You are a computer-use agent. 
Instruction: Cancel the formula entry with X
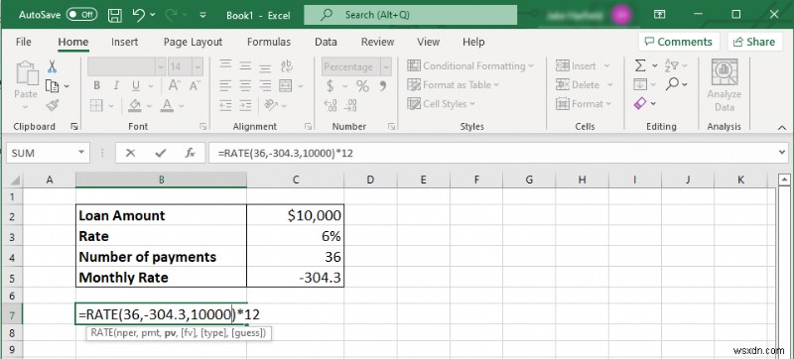(x=131, y=153)
